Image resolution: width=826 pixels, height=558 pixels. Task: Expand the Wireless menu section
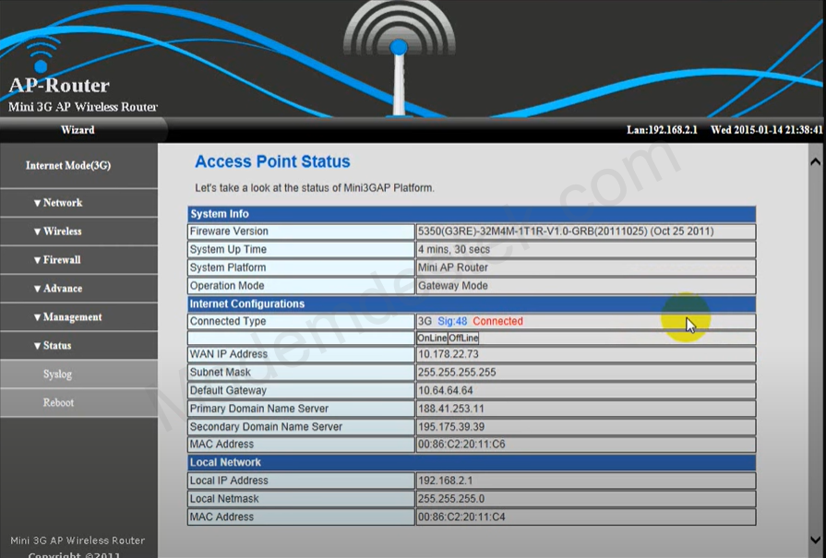tap(58, 232)
